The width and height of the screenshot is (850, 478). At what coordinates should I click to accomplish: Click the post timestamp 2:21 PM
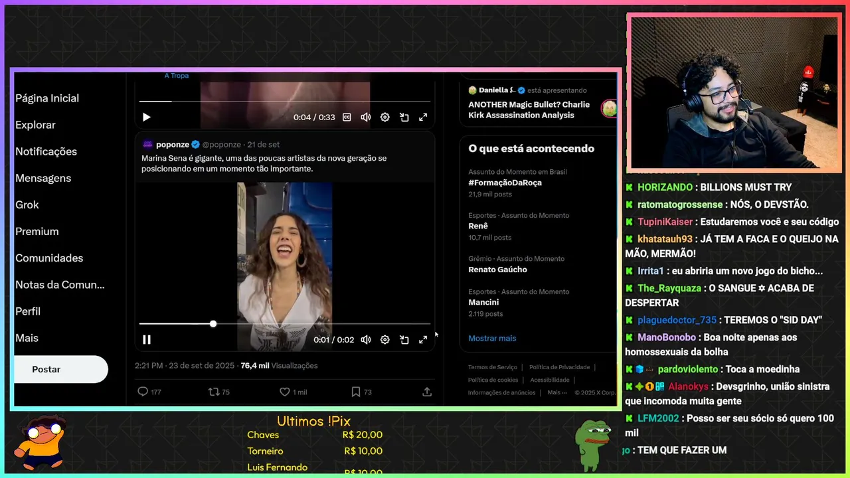pos(185,366)
